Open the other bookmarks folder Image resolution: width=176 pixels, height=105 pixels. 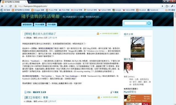pyautogui.click(x=170, y=10)
